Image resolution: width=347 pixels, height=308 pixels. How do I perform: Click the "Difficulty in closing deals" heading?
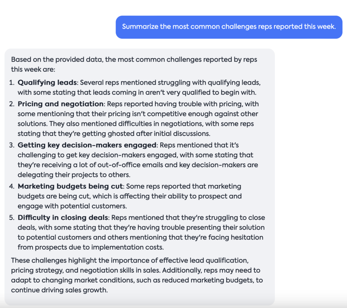coord(63,217)
